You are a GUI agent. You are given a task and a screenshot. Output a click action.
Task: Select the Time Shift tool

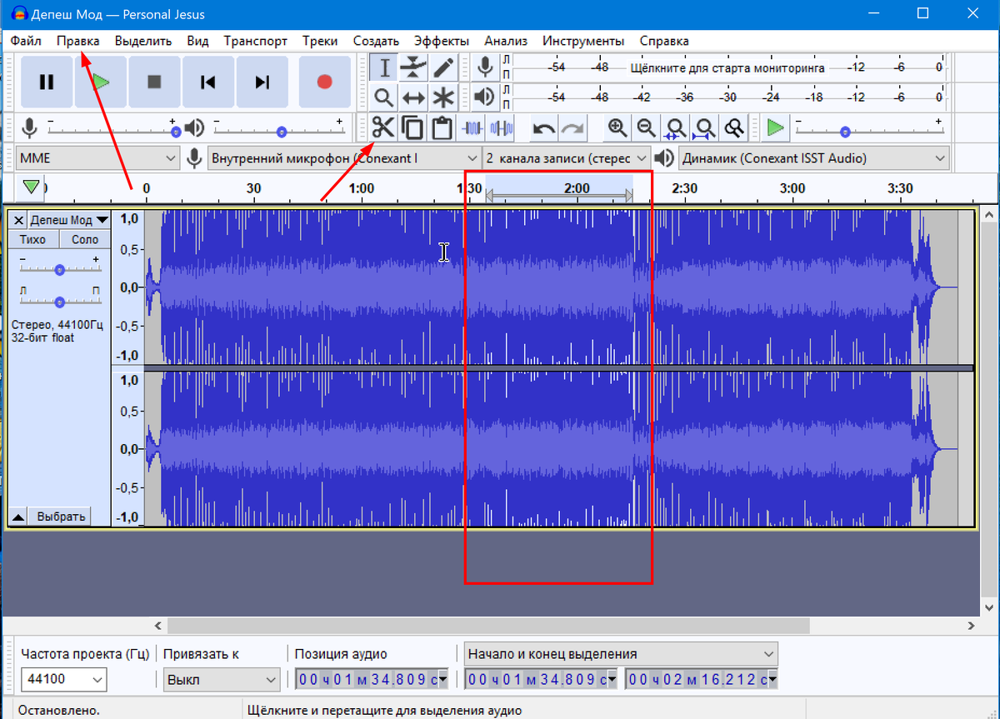tap(413, 97)
